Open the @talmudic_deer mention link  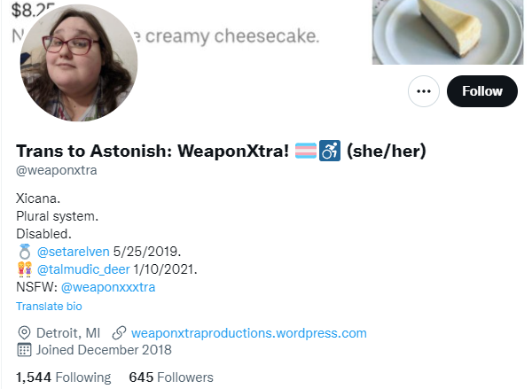tap(83, 269)
